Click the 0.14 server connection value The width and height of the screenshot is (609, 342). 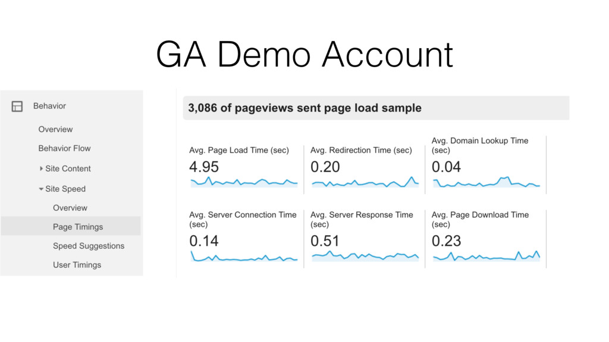click(x=204, y=241)
